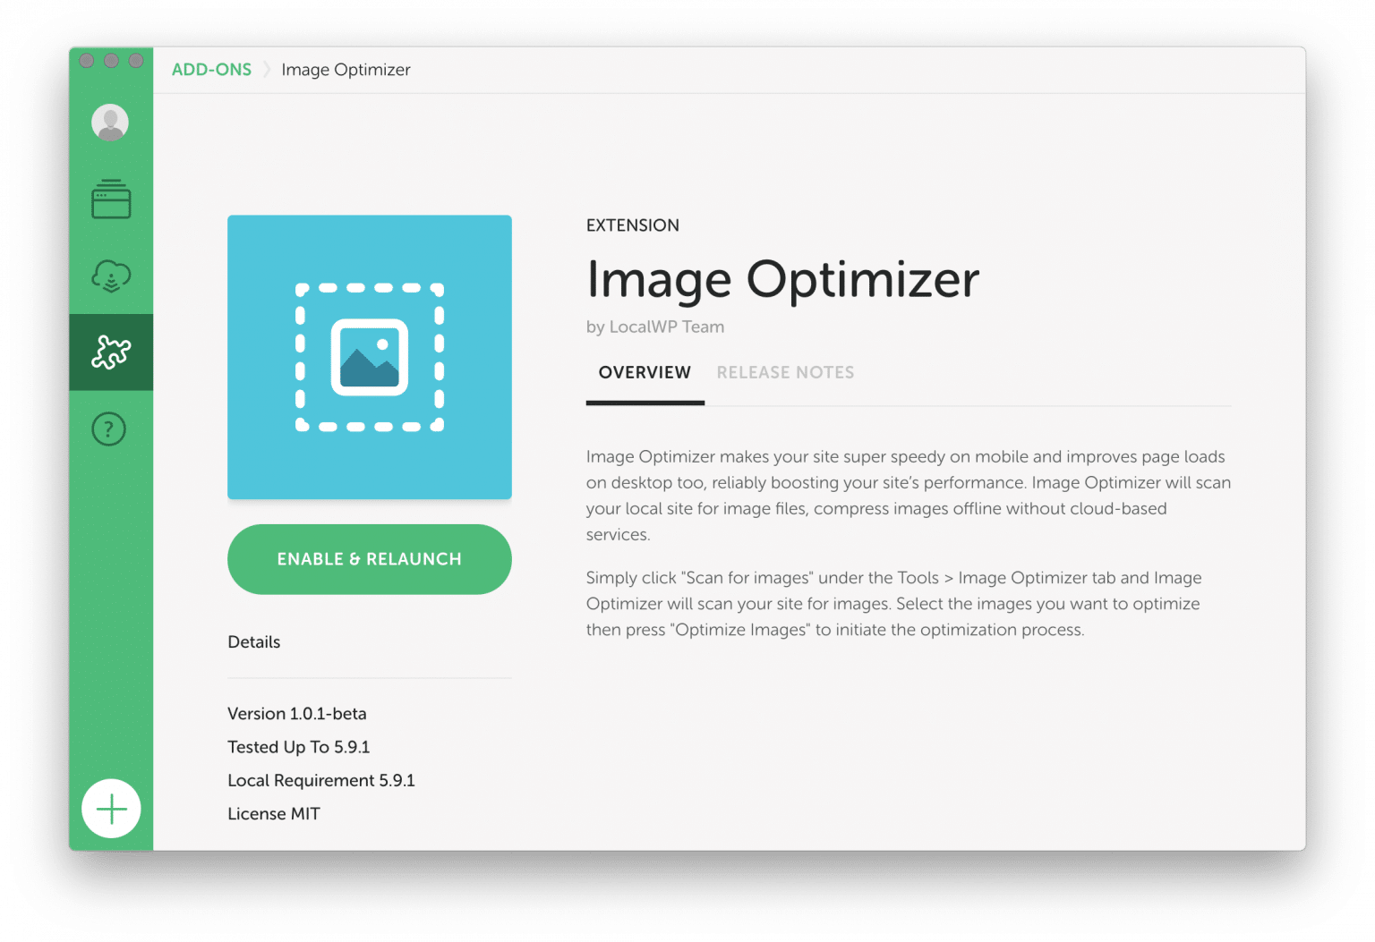Click the breadcrumb chevron after ADD-ONS
This screenshot has height=942, width=1375.
point(267,69)
